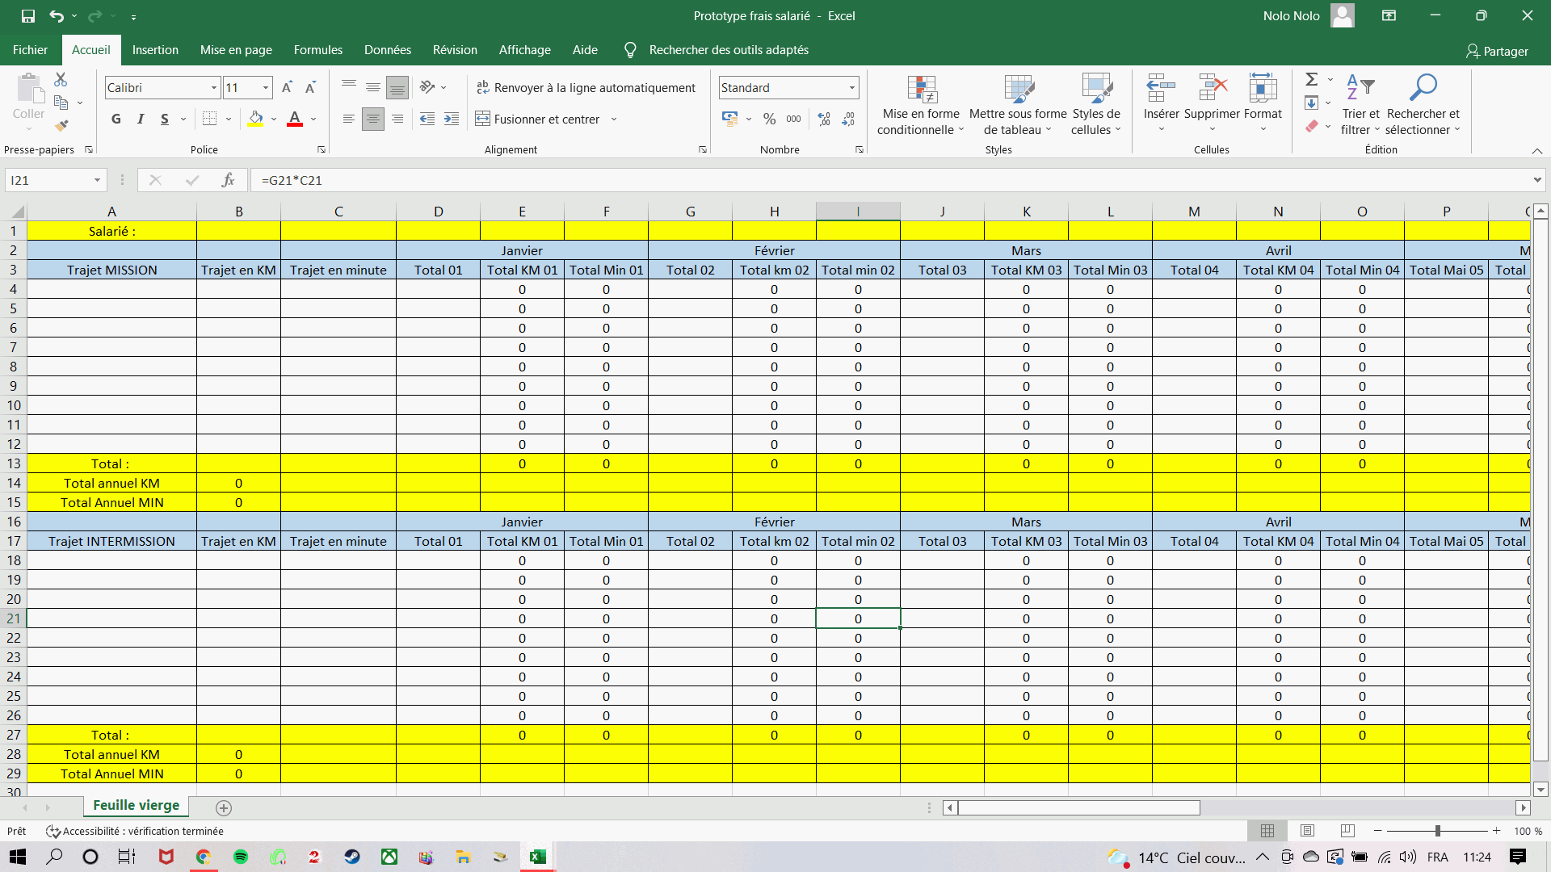Screen dimensions: 1551x872
Task: Click the Partager button
Action: tap(1497, 51)
